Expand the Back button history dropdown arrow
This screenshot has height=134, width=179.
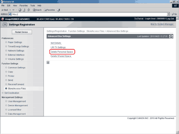point(10,10)
